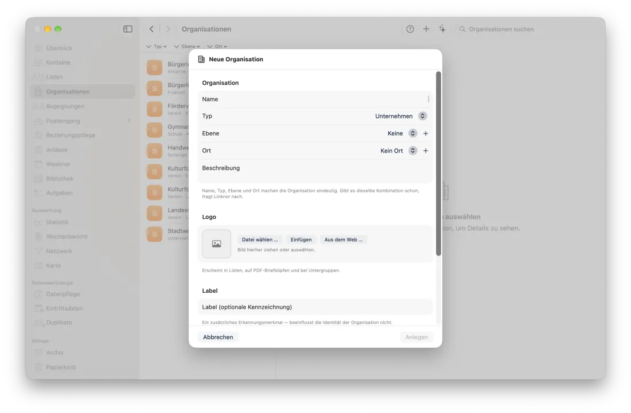Image resolution: width=631 pixels, height=413 pixels.
Task: Open Bibliothek in the sidebar
Action: point(83,179)
